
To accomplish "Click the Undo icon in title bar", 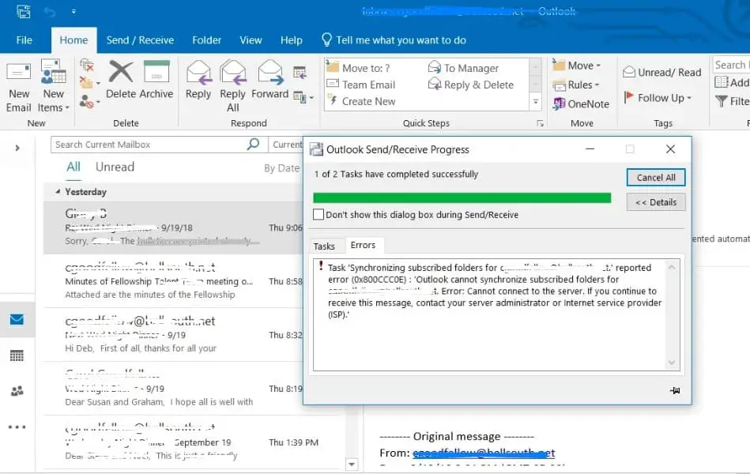I will pyautogui.click(x=50, y=12).
